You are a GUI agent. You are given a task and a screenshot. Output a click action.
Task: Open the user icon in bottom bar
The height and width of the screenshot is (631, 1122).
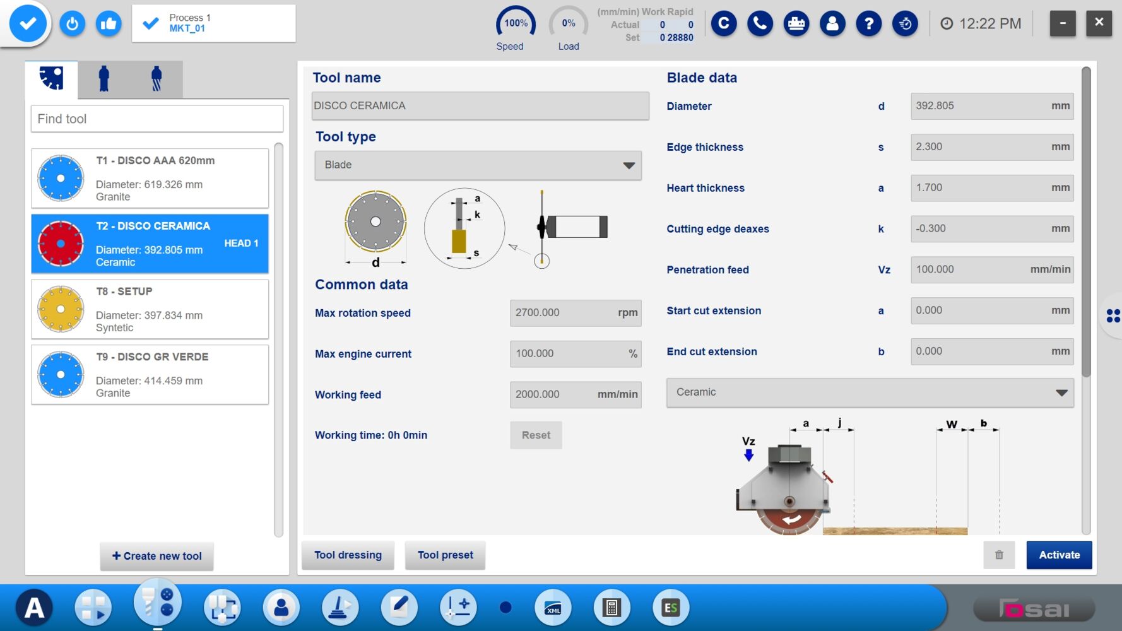pyautogui.click(x=281, y=608)
